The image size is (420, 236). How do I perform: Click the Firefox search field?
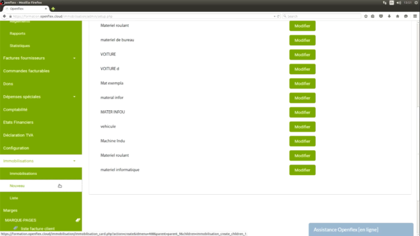322,16
